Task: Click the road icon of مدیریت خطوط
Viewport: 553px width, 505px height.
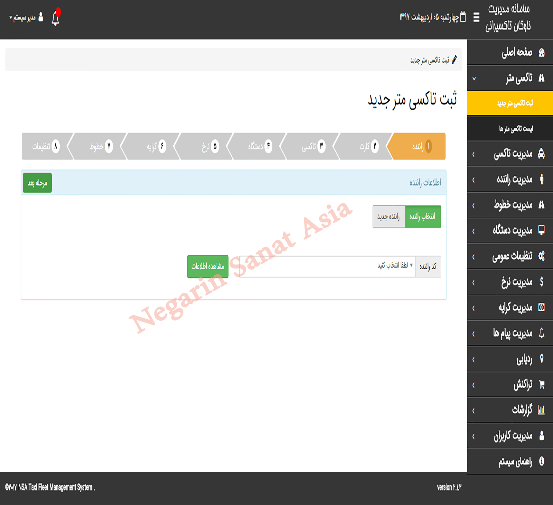Action: 542,205
